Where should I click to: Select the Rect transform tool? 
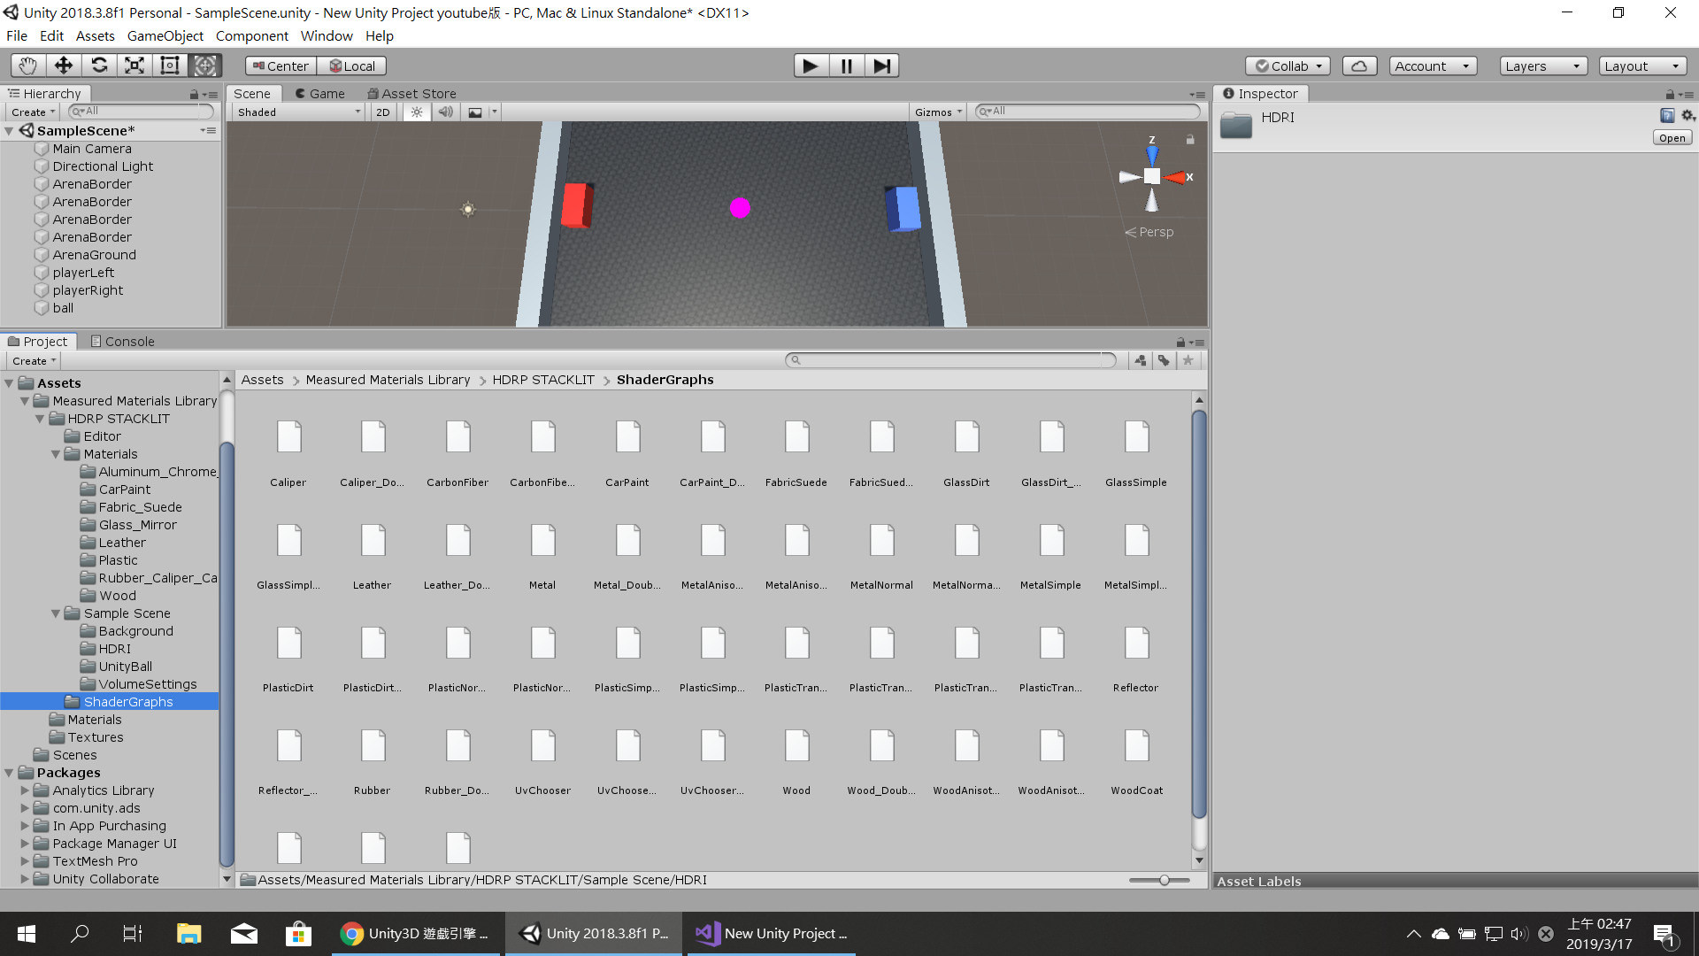170,66
